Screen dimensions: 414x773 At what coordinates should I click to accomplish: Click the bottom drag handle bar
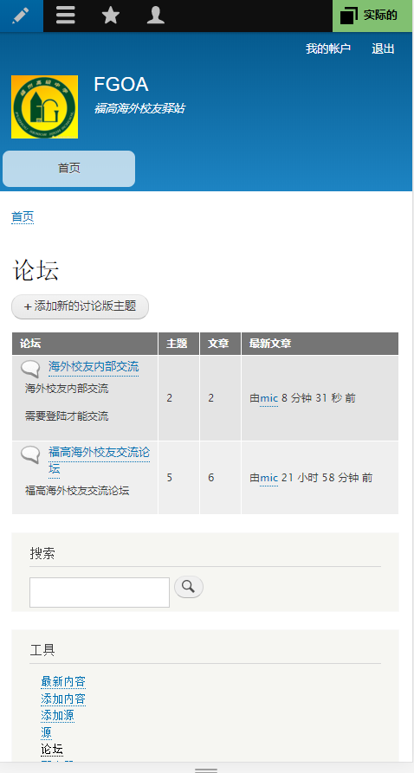pos(206,769)
